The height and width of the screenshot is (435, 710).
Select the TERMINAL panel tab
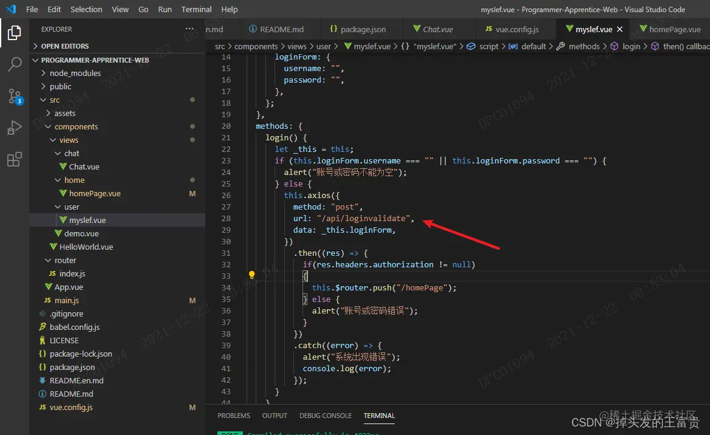point(379,416)
